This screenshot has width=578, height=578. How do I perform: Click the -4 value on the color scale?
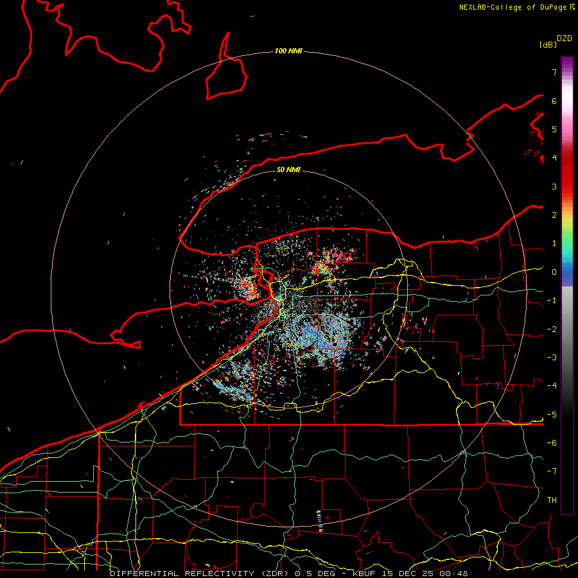(552, 386)
